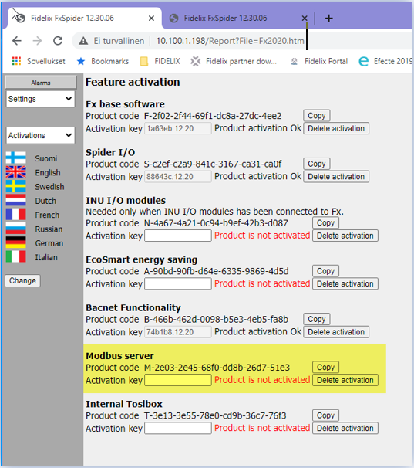Go back with the browser back arrow
414x468 pixels.
[x=17, y=41]
